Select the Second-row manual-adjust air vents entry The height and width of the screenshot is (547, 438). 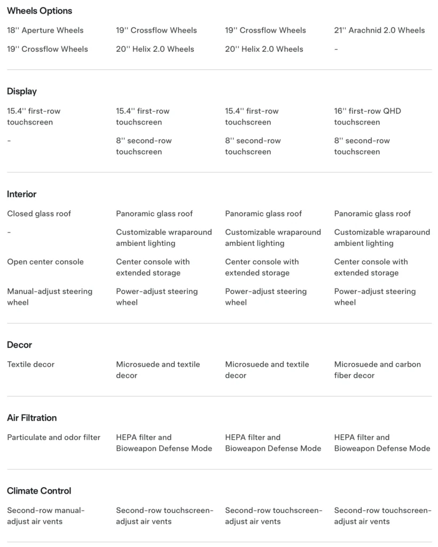[x=46, y=515]
